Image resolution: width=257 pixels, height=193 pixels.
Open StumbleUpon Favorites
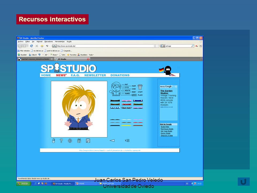point(72,55)
